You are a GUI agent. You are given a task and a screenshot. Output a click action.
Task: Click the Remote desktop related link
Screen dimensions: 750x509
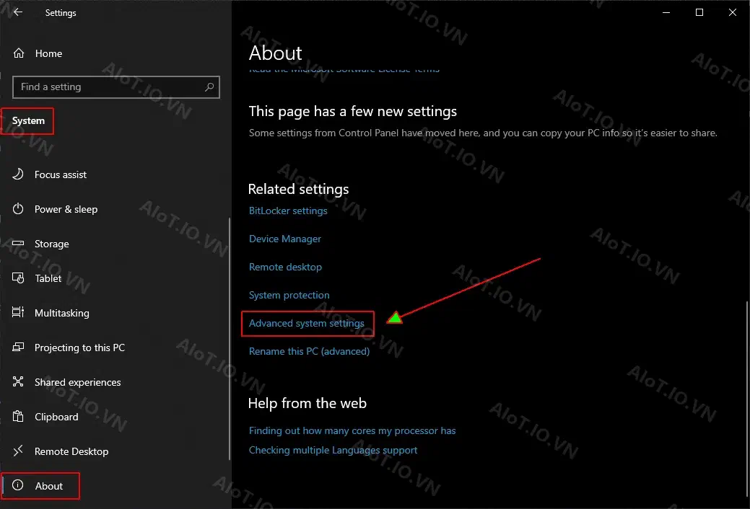coord(285,267)
